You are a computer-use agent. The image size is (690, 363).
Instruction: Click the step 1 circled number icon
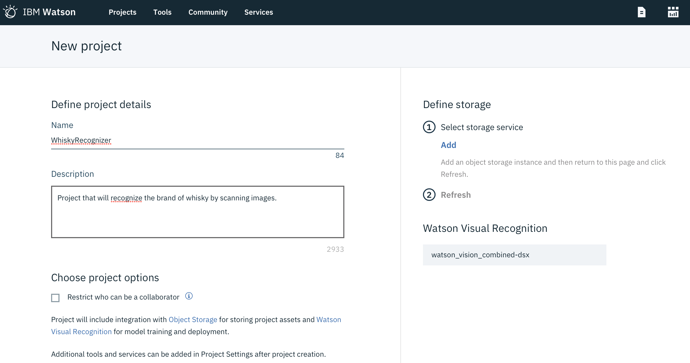pyautogui.click(x=429, y=127)
